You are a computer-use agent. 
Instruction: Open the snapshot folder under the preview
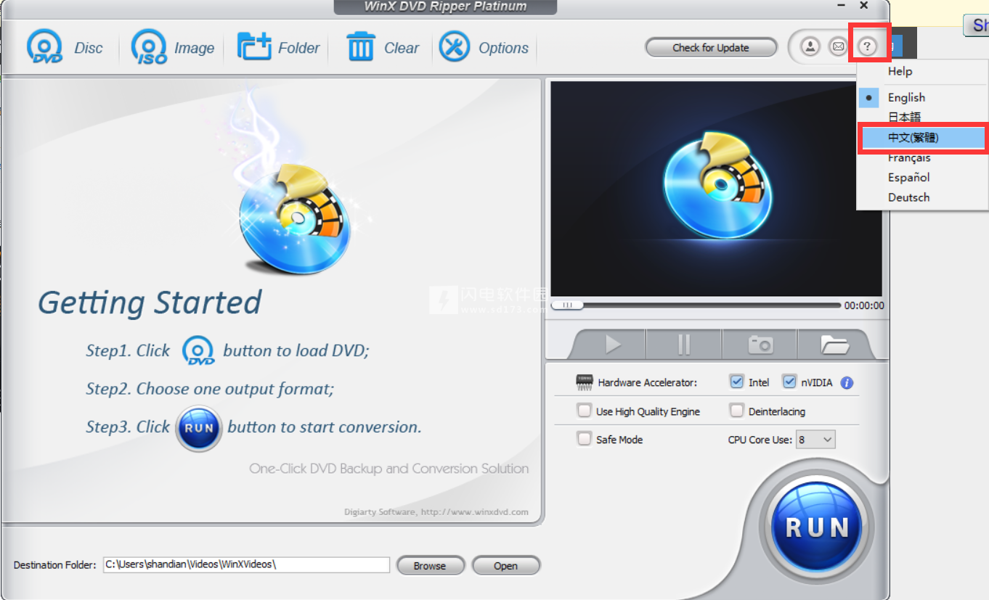coord(834,345)
